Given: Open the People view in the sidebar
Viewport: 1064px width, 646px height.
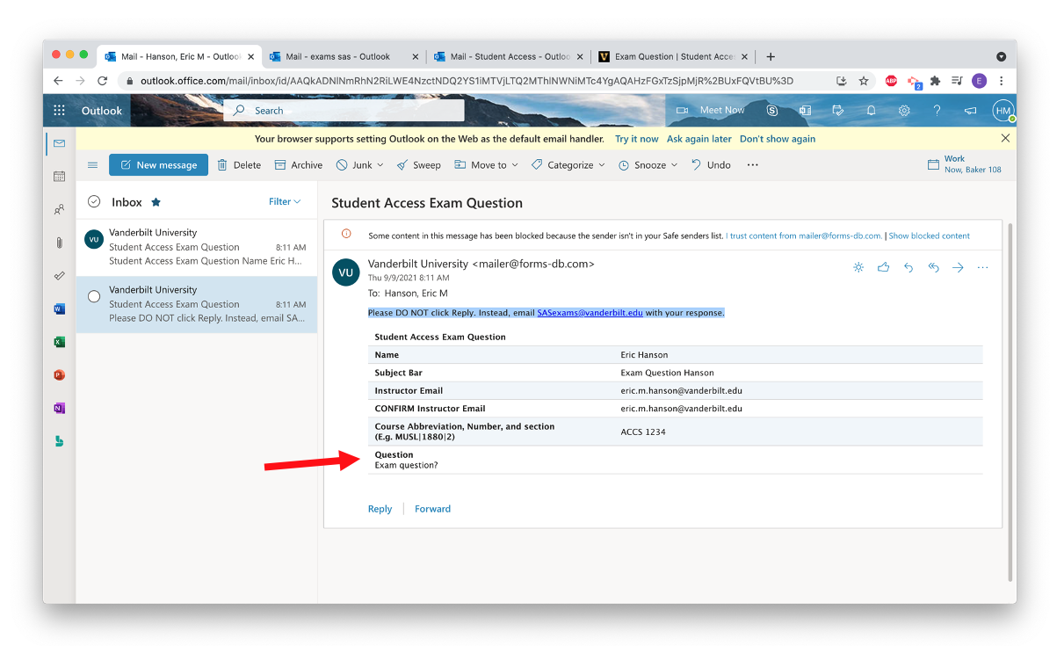Looking at the screenshot, I should click(59, 209).
